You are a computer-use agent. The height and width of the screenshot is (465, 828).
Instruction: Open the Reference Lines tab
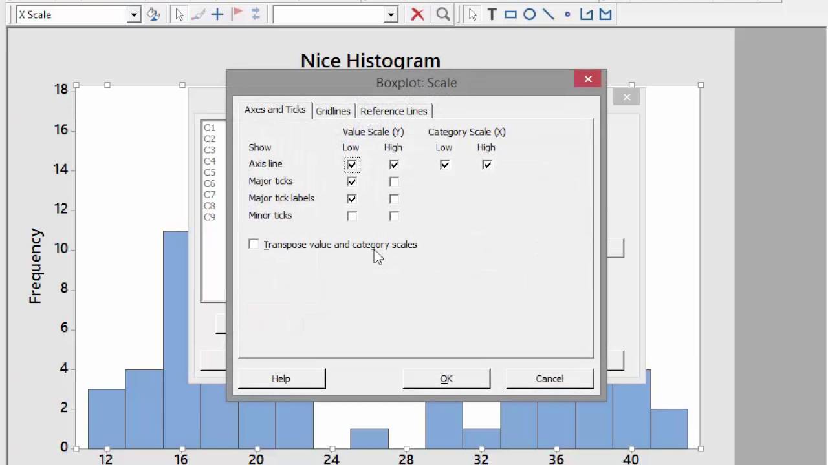click(x=394, y=111)
